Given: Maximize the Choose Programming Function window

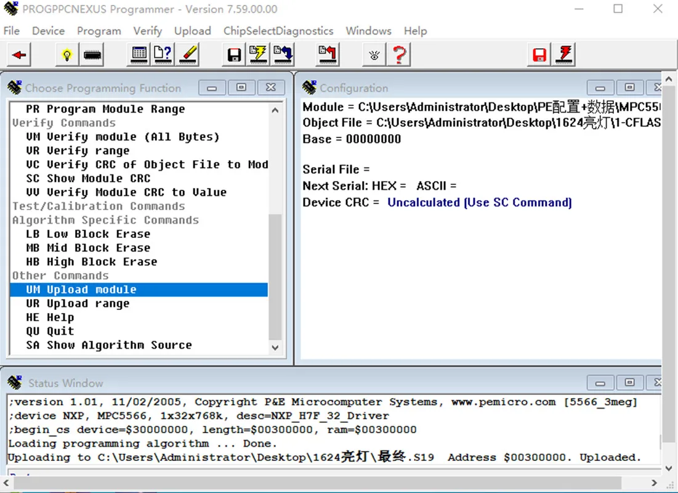Looking at the screenshot, I should pyautogui.click(x=241, y=88).
